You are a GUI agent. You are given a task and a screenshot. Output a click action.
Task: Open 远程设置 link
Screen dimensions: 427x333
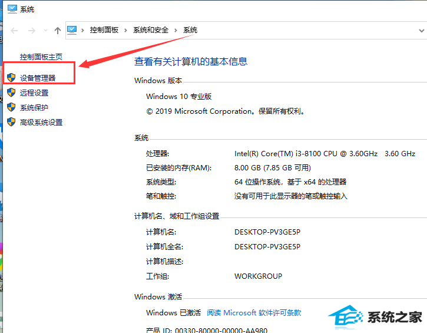tap(34, 93)
